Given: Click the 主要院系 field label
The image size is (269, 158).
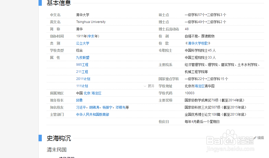Looking at the screenshot, I should coord(165,65).
